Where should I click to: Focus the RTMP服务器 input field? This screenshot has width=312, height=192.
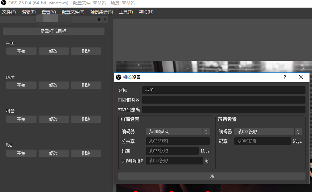coord(224,100)
